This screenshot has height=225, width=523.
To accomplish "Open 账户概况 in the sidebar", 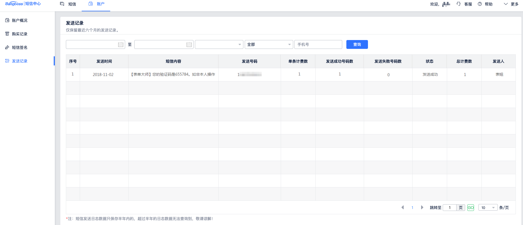I will click(x=19, y=20).
